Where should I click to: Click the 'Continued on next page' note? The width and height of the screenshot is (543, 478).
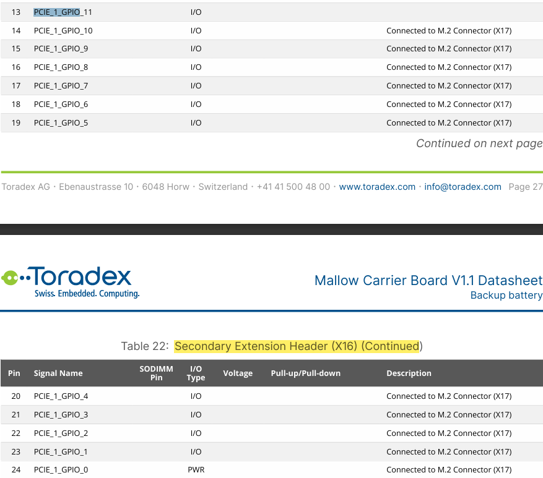[x=479, y=143]
